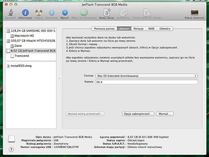Click the Konwertuj toolbar icon
The image size is (209, 157).
[123, 13]
